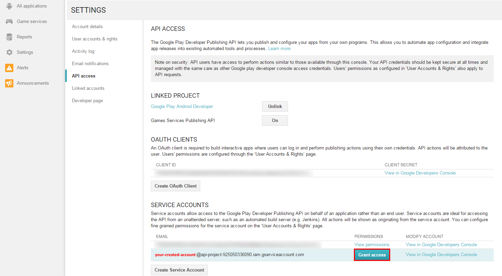The height and width of the screenshot is (276, 502).
Task: Click the Create Service Account button
Action: click(179, 270)
